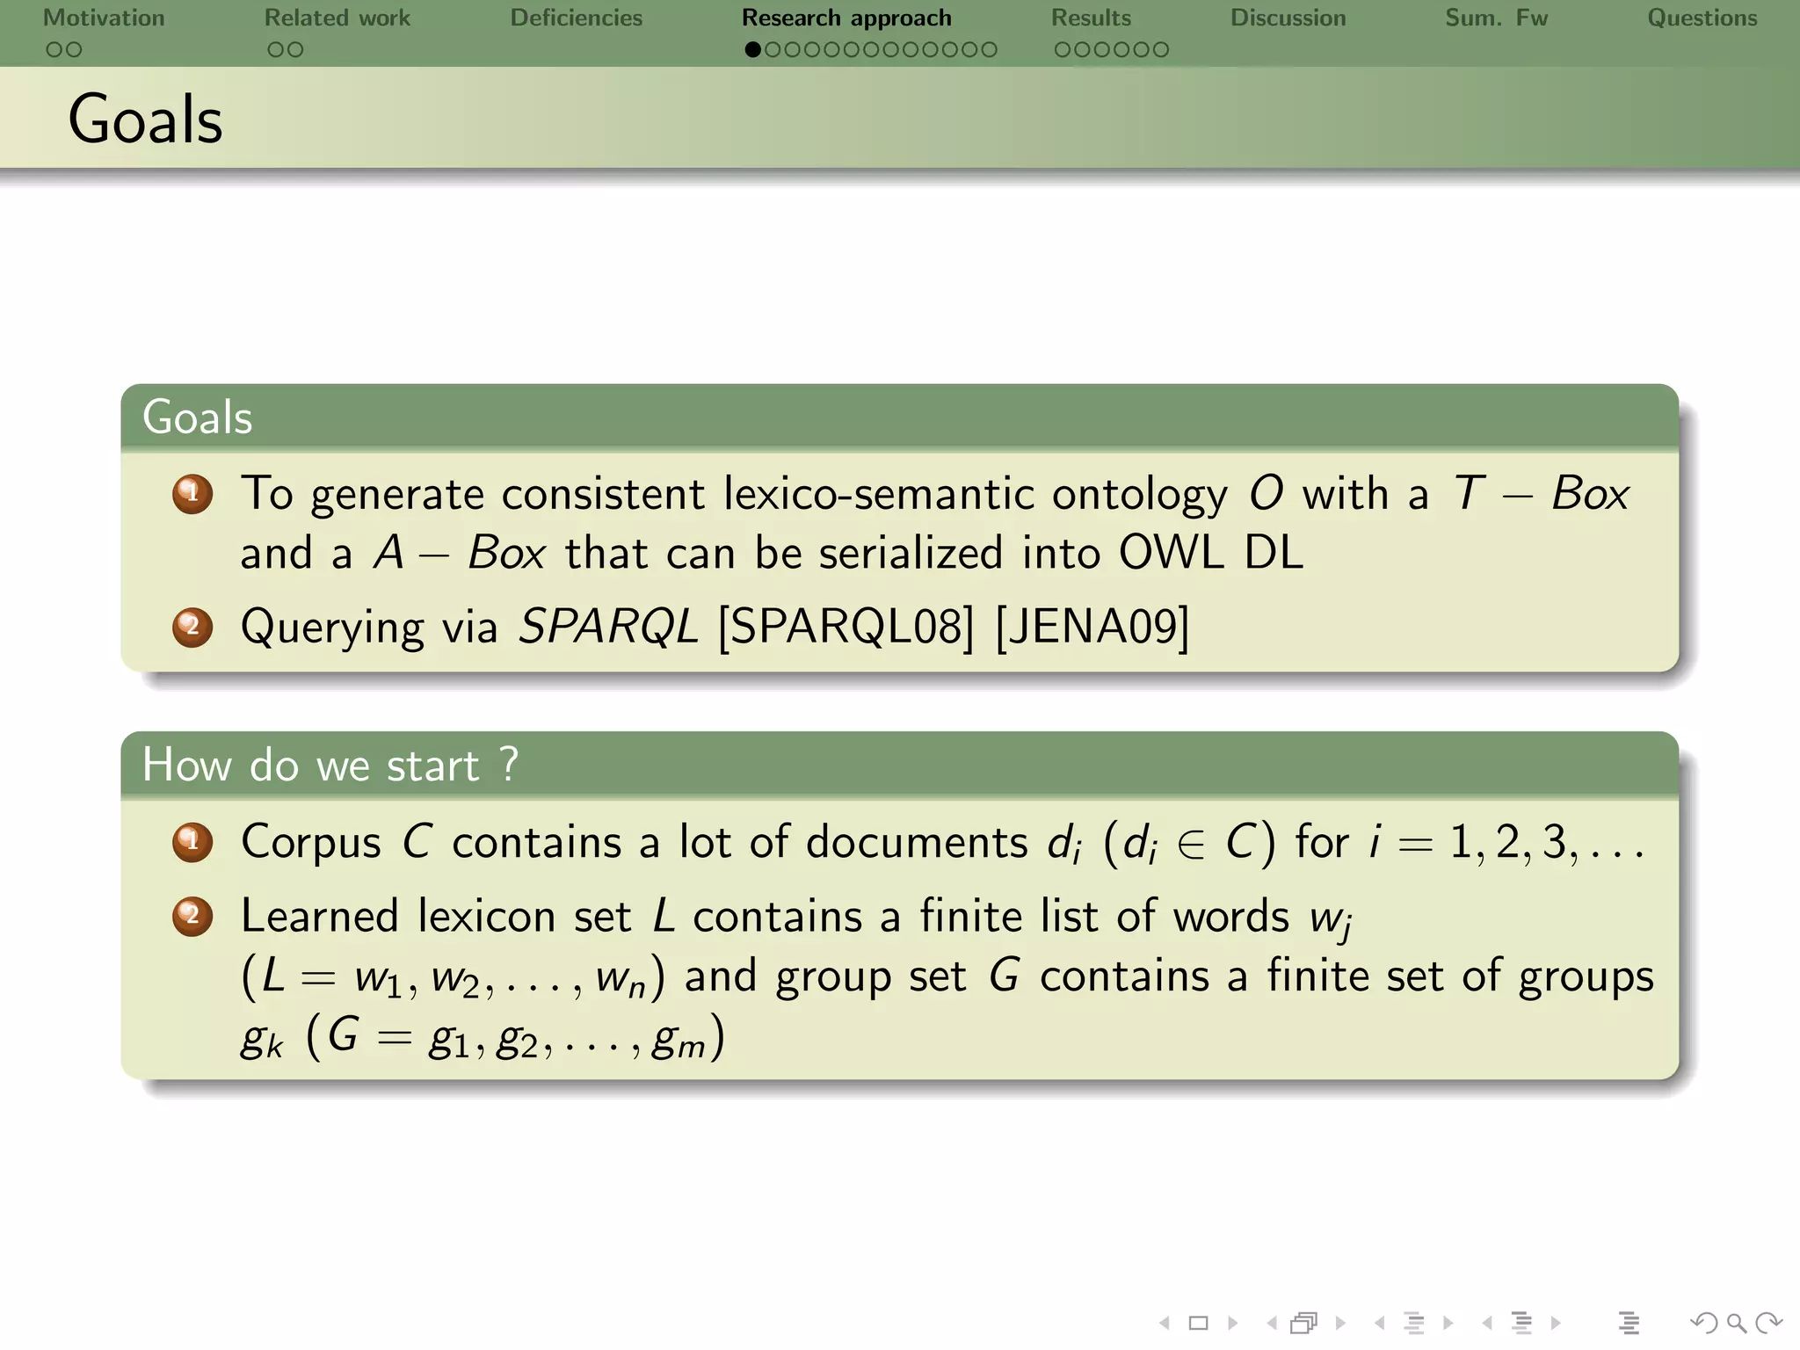Image resolution: width=1800 pixels, height=1350 pixels.
Task: Click the go-back curved arrow icon
Action: (1703, 1323)
